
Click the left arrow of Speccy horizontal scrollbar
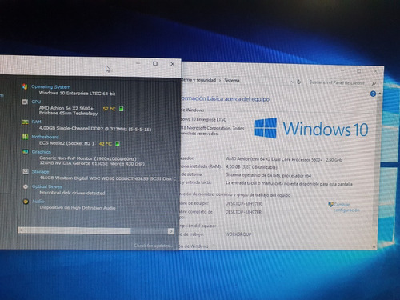pos(21,230)
